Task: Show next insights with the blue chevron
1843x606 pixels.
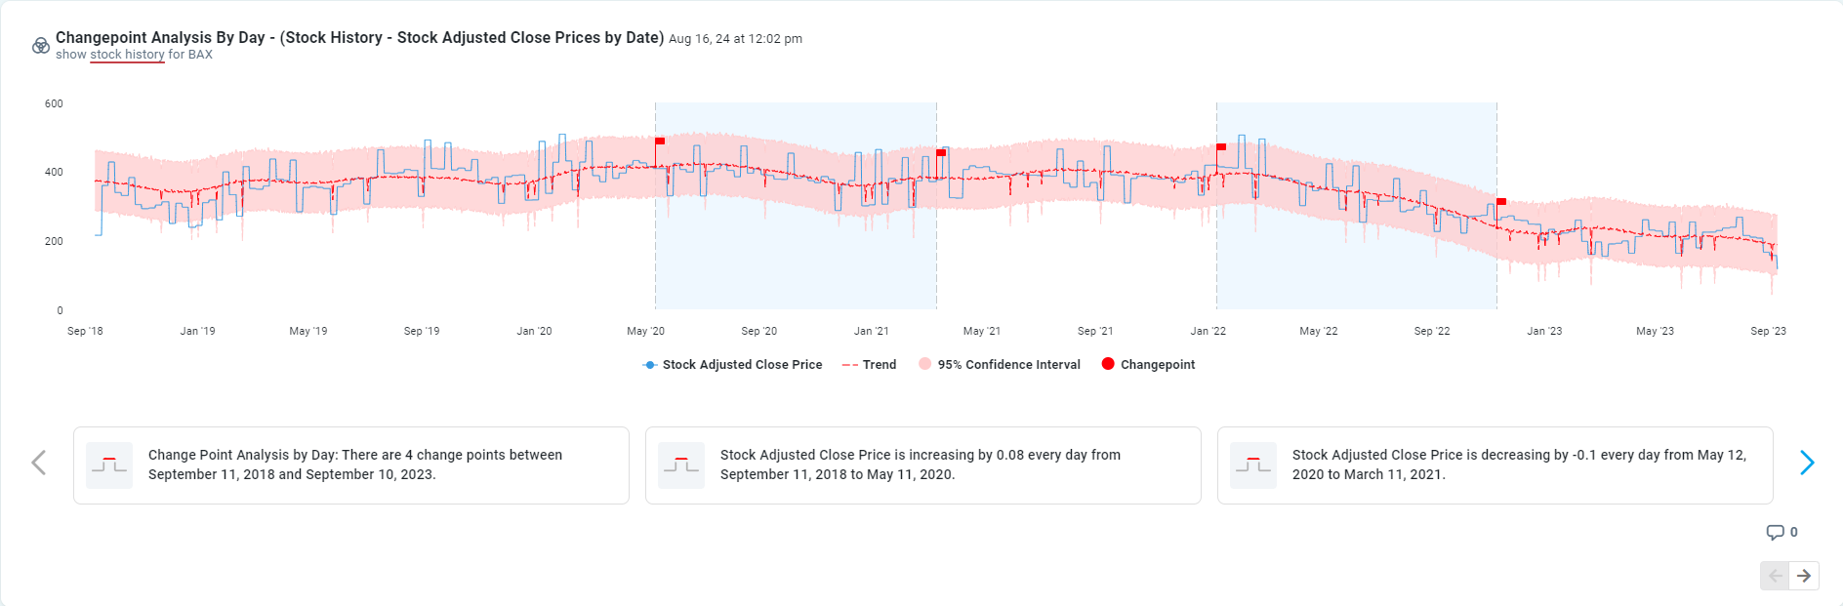Action: click(1807, 463)
